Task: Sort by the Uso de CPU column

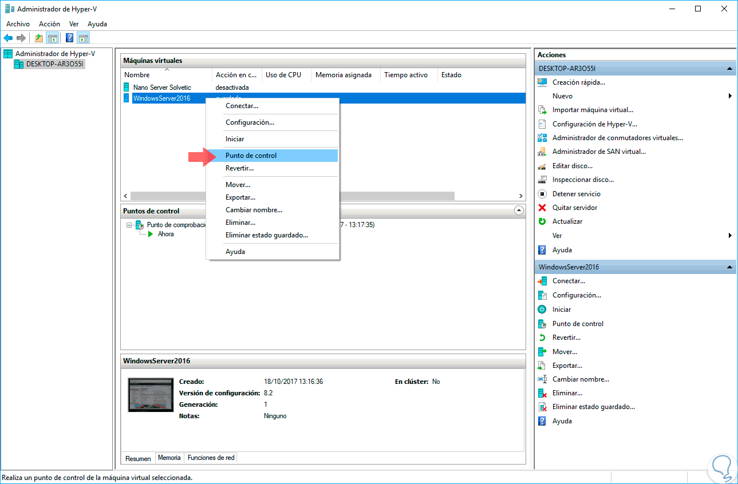Action: click(286, 75)
